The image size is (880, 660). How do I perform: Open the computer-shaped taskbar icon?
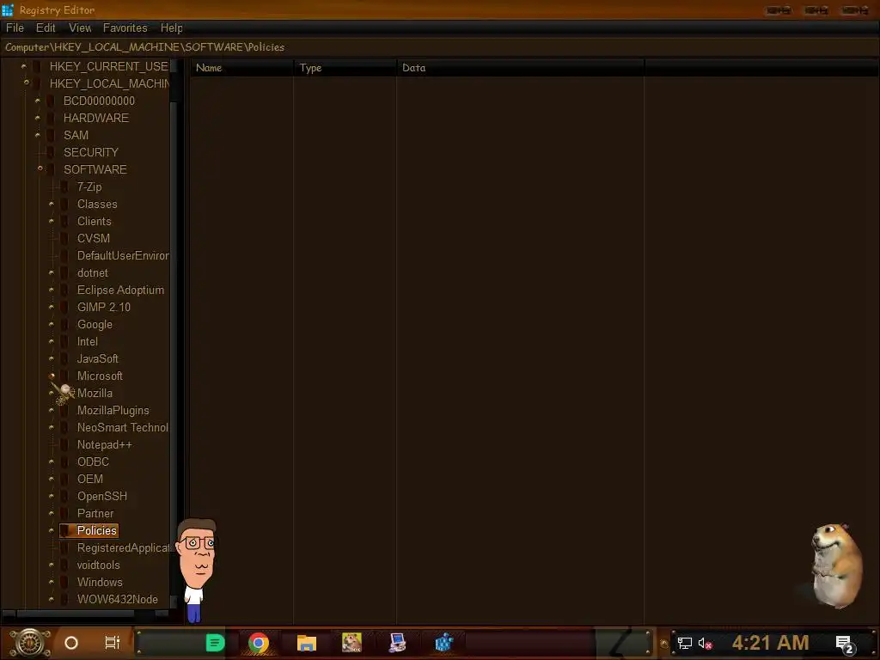point(397,642)
